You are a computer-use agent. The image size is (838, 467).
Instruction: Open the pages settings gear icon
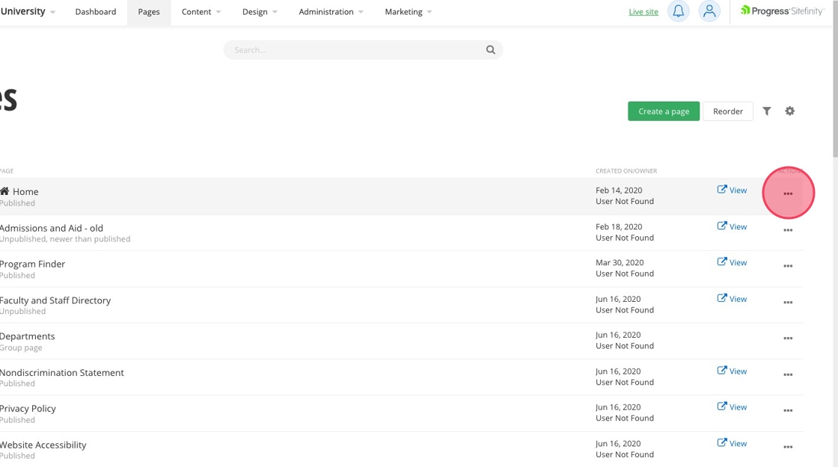790,111
